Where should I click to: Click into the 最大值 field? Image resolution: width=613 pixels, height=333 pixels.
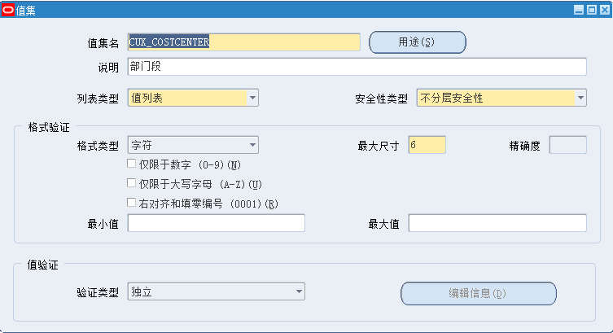[x=497, y=223]
